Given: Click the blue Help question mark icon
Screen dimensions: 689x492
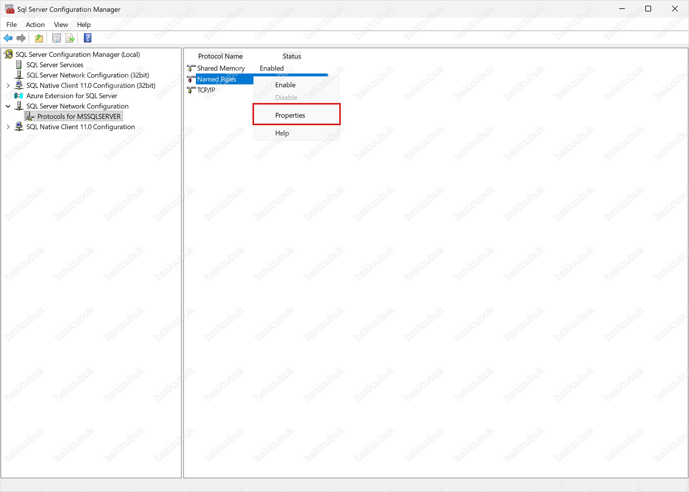Looking at the screenshot, I should click(88, 38).
